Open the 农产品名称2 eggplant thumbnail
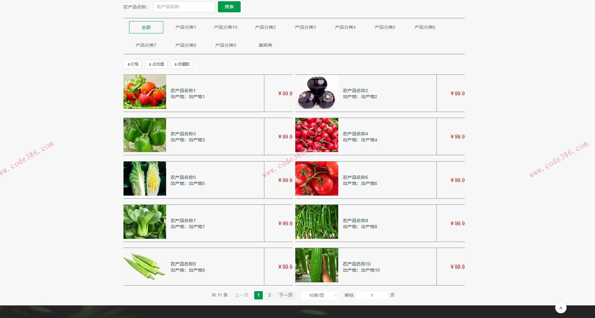This screenshot has height=318, width=595. coord(317,92)
